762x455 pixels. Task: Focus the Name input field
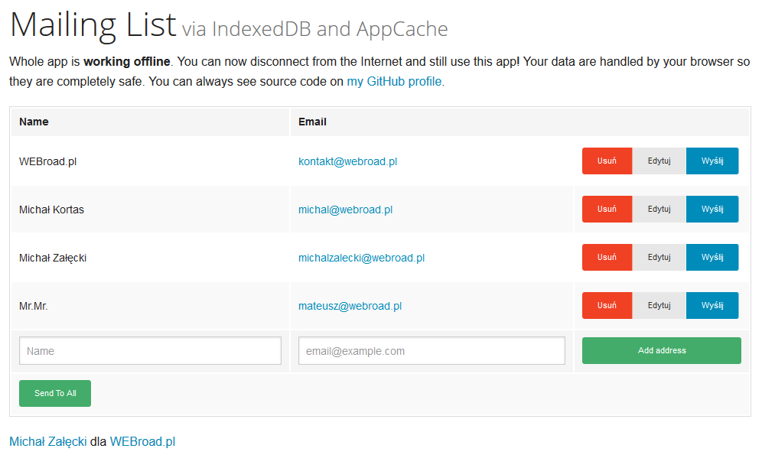150,351
